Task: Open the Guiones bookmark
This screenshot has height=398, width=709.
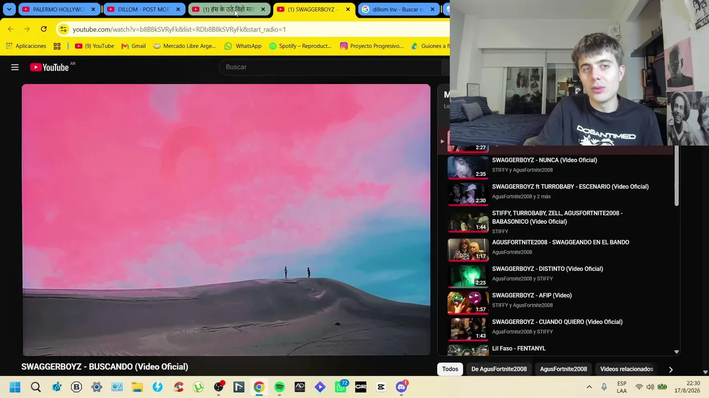Action: 430,46
